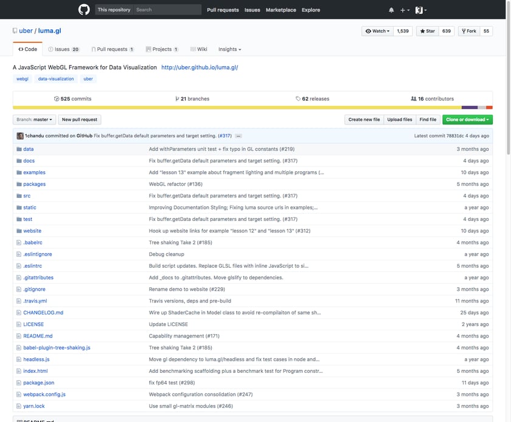Switch to the Projects tab

pyautogui.click(x=162, y=49)
